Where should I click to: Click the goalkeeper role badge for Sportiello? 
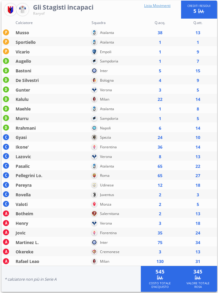[6, 42]
